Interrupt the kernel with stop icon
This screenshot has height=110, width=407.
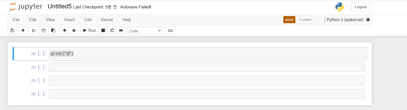tap(103, 31)
